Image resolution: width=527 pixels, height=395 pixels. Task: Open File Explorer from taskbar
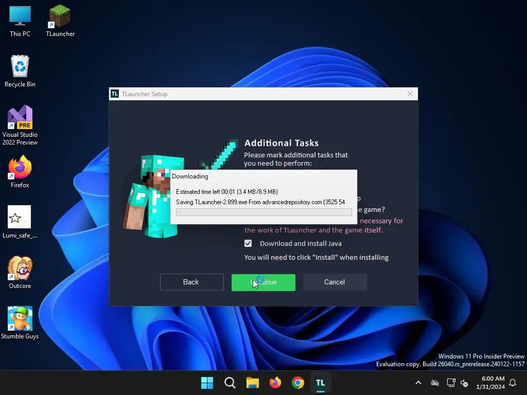(x=252, y=383)
